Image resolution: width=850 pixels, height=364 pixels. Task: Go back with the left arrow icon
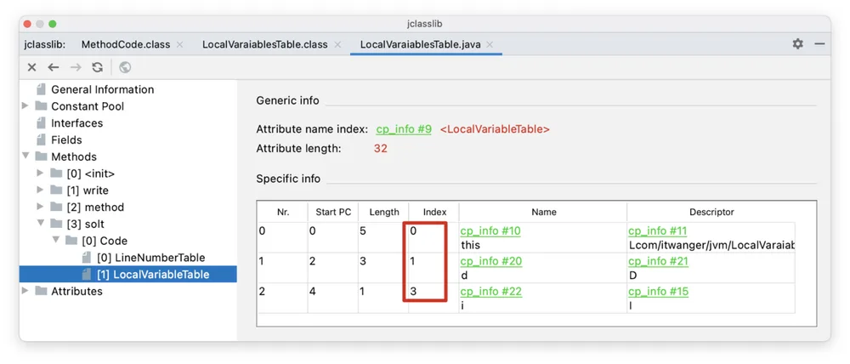[x=53, y=67]
